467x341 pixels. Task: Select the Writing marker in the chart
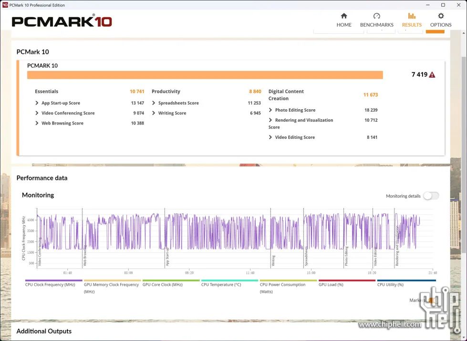273,260
